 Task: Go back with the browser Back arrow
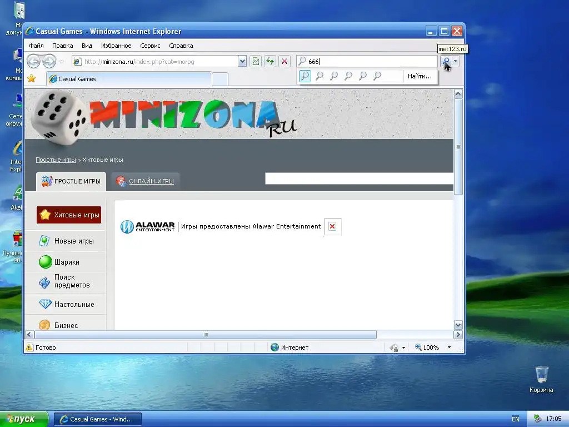[x=34, y=61]
